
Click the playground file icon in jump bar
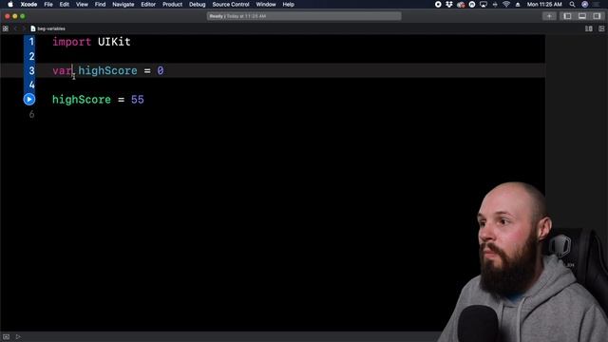33,28
